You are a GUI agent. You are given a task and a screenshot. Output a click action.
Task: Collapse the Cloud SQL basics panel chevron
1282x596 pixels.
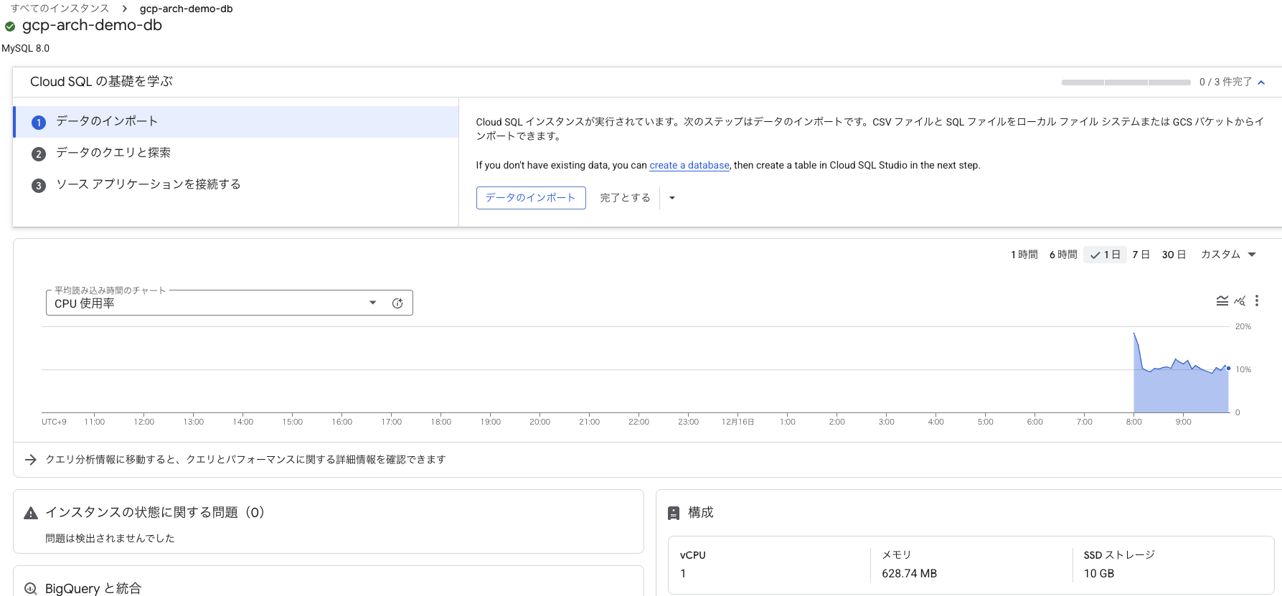[x=1261, y=82]
